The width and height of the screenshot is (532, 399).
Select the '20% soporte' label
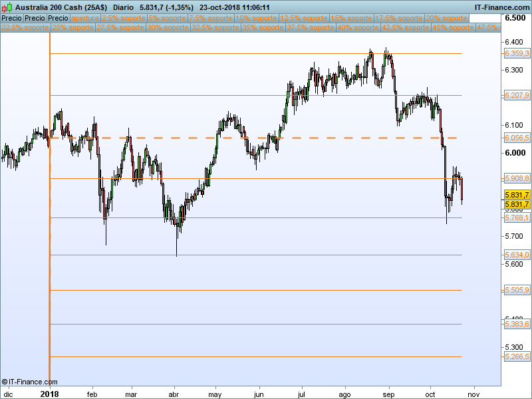click(446, 19)
